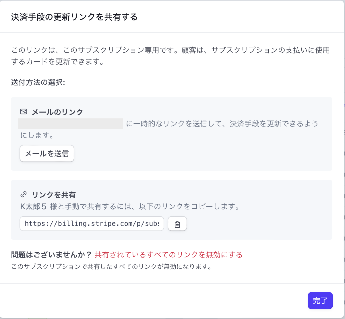Click the dialog title 決済手段の更新リンクを共有する
Viewport: 345px width, 319px height.
[x=74, y=17]
